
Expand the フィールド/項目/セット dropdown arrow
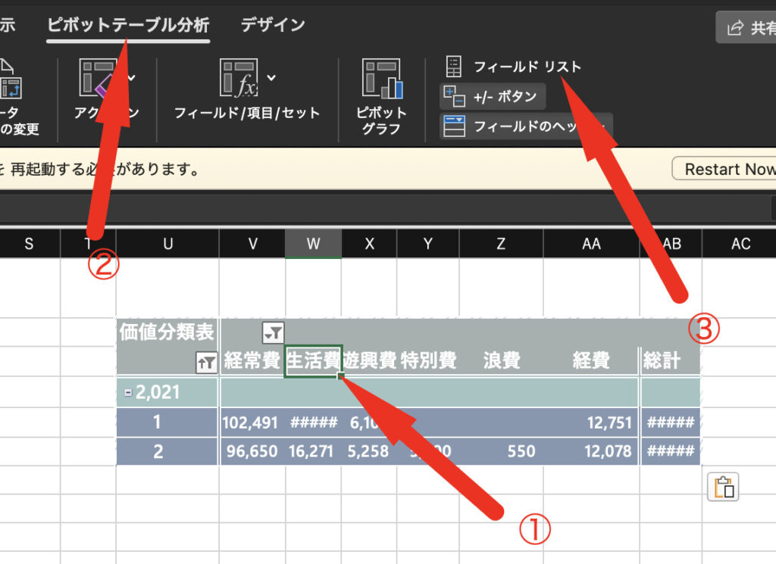click(x=271, y=78)
